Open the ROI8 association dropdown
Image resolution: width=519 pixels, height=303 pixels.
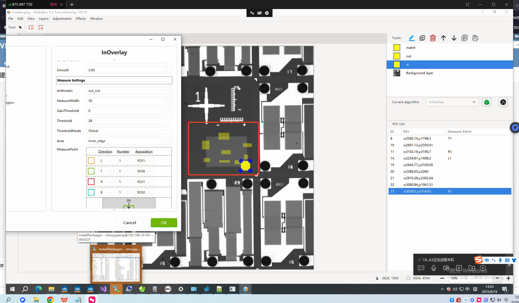(x=144, y=171)
